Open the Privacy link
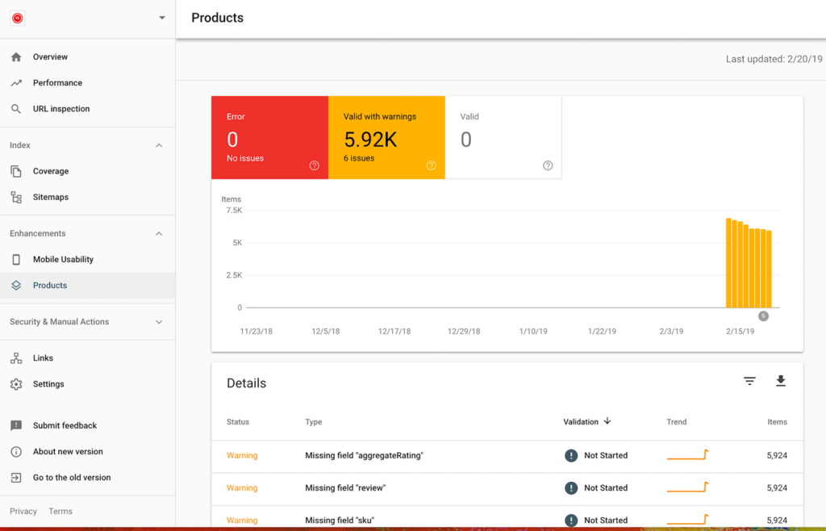This screenshot has width=826, height=531. click(x=23, y=512)
